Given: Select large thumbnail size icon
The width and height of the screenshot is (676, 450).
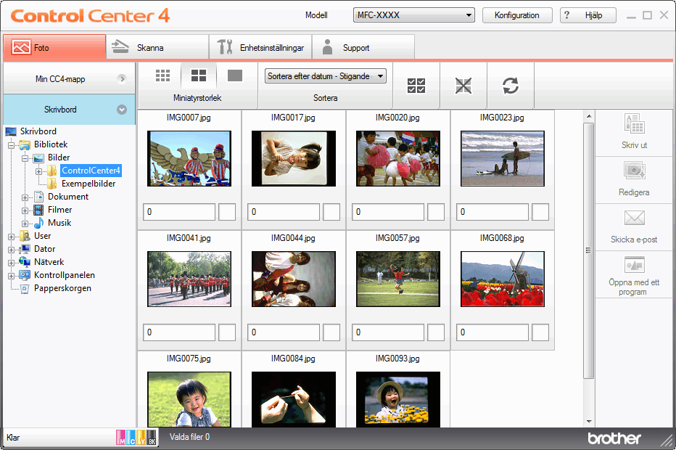Looking at the screenshot, I should tap(234, 75).
